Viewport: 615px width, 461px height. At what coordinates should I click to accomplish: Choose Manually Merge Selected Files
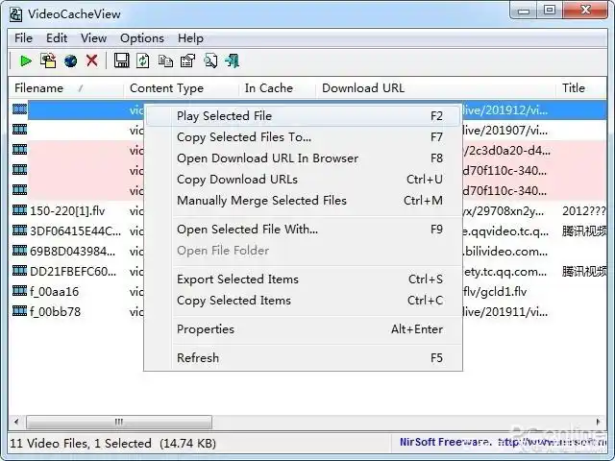[261, 201]
